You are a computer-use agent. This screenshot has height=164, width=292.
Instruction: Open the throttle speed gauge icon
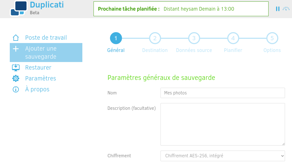click(286, 9)
